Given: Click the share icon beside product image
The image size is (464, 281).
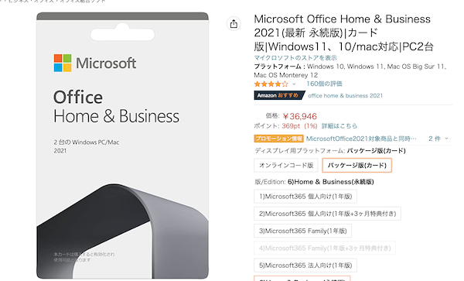Looking at the screenshot, I should pyautogui.click(x=234, y=24).
